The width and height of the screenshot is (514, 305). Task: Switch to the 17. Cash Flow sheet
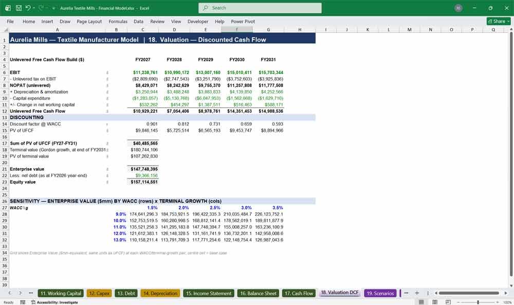pyautogui.click(x=299, y=293)
